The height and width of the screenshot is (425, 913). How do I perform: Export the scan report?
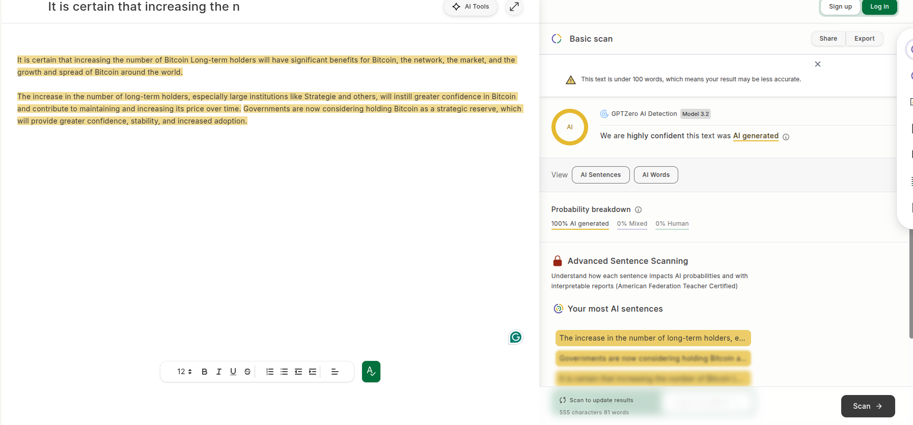pos(864,39)
